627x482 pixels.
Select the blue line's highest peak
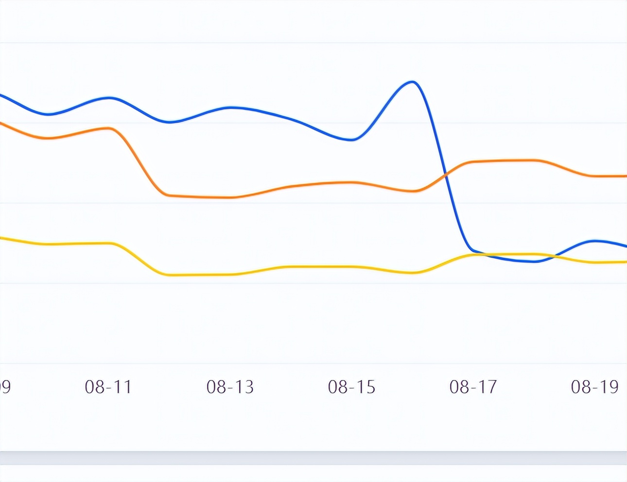click(x=412, y=82)
